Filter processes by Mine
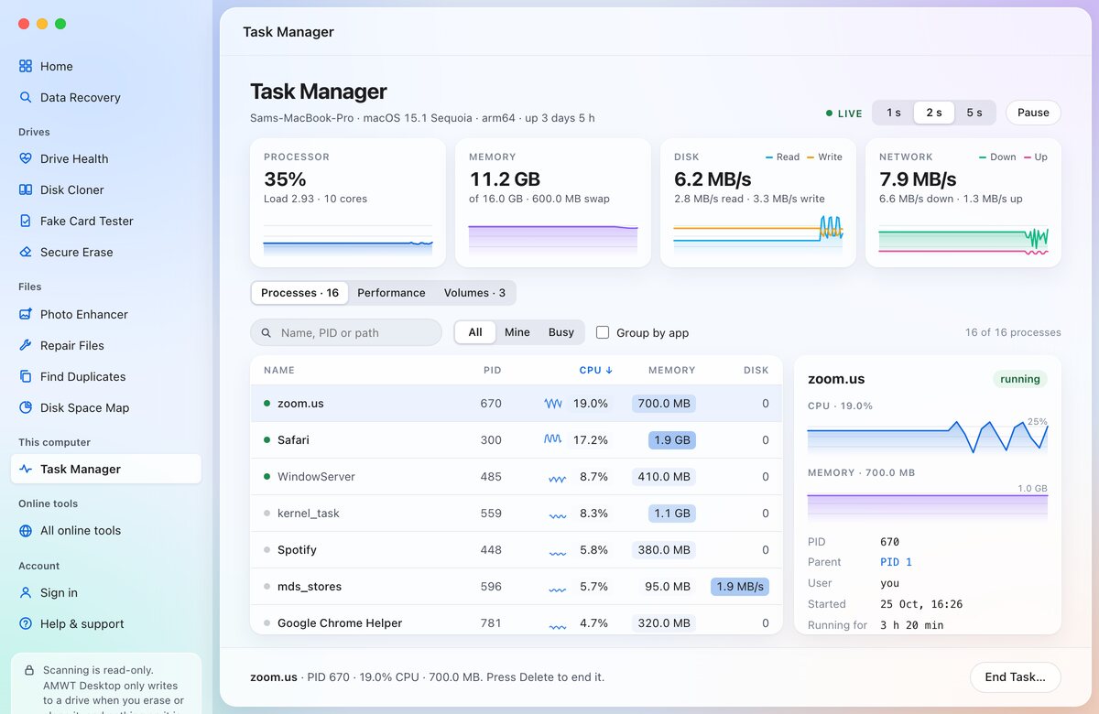Viewport: 1099px width, 714px height. 517,332
